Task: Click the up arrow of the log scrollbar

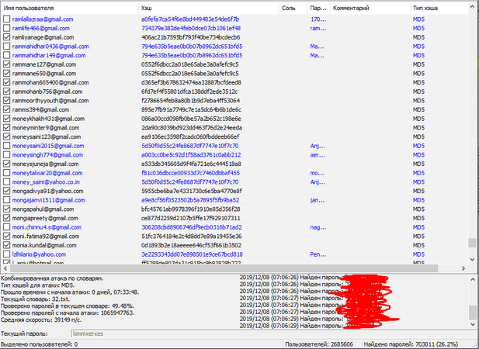Action: click(x=472, y=279)
